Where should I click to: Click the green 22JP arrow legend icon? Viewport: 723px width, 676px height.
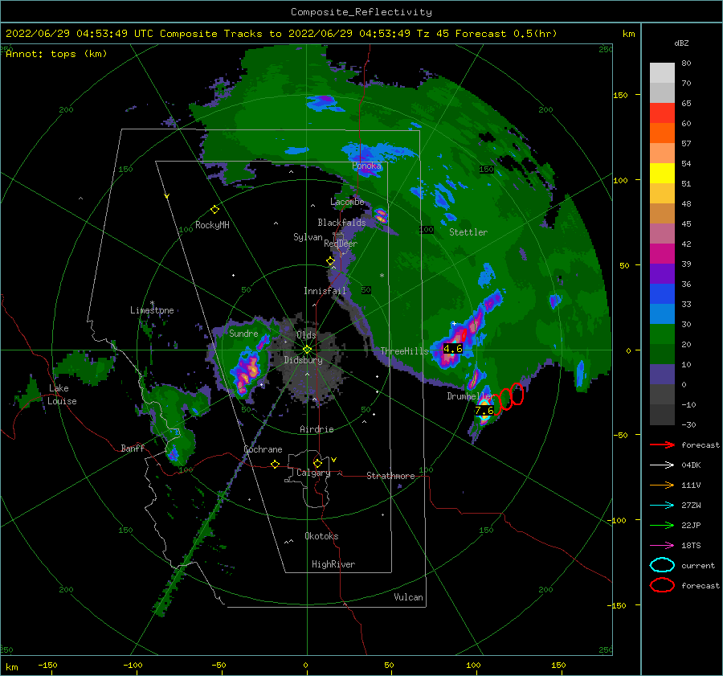click(x=662, y=525)
